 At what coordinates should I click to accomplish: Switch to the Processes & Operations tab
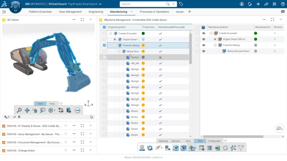pos(154,12)
